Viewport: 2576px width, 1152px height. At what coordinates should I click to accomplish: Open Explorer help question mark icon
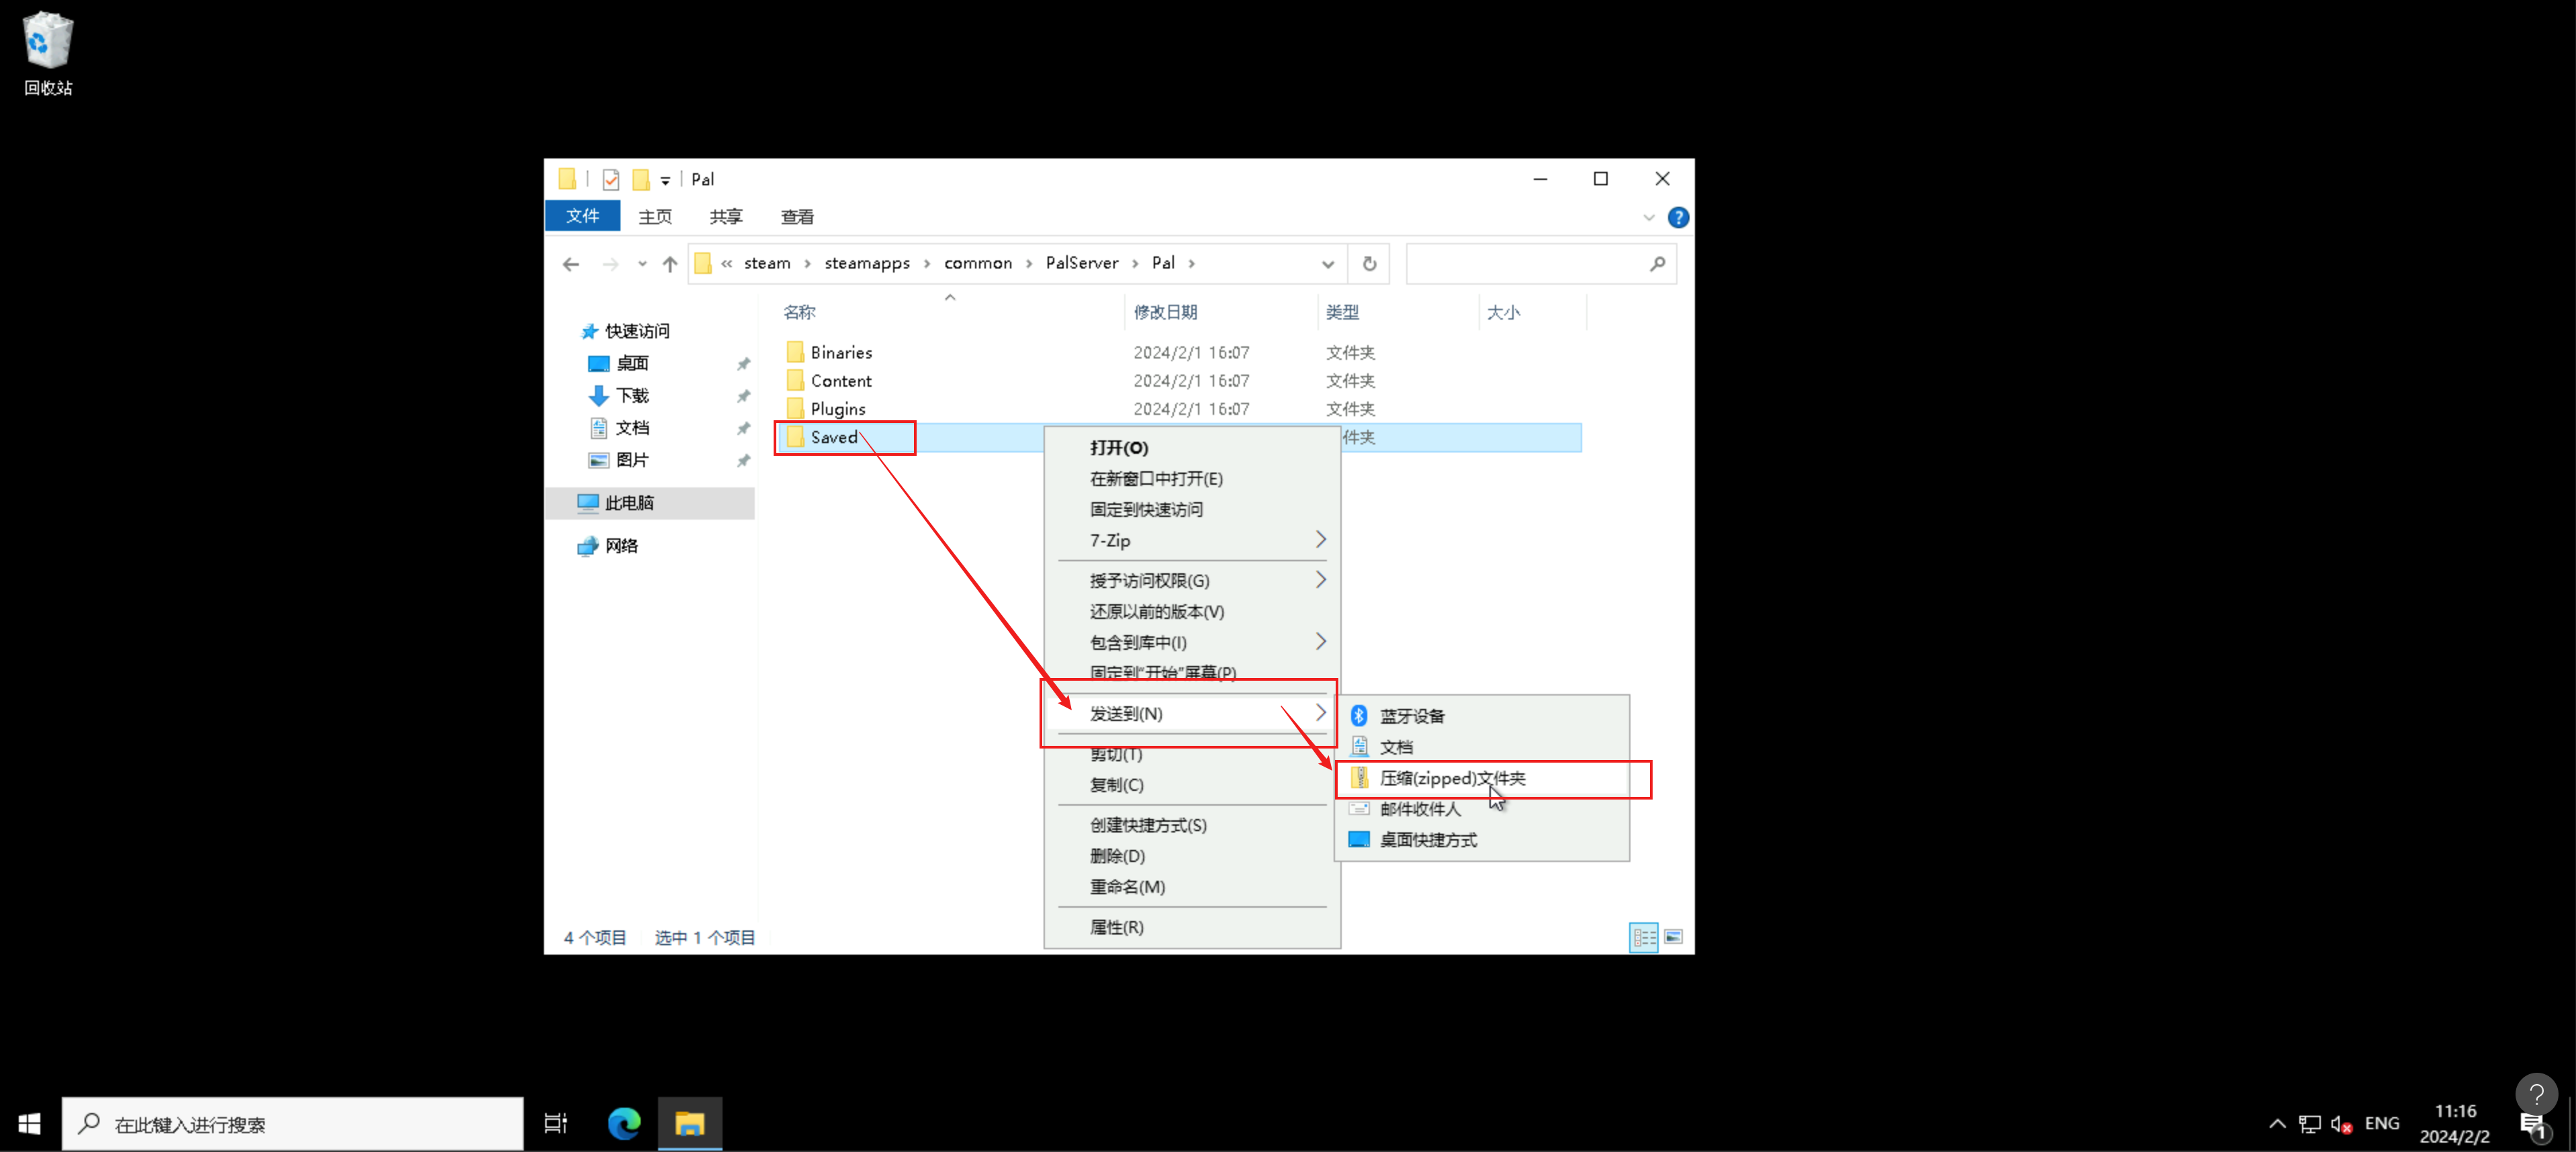pyautogui.click(x=1678, y=217)
